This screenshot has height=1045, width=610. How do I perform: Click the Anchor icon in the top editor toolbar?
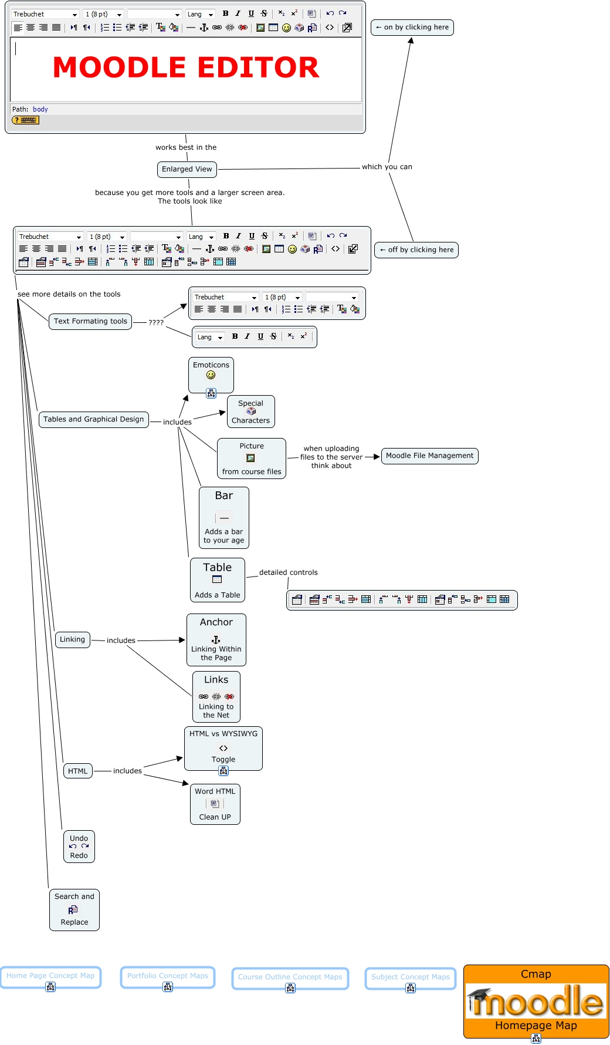pyautogui.click(x=204, y=28)
